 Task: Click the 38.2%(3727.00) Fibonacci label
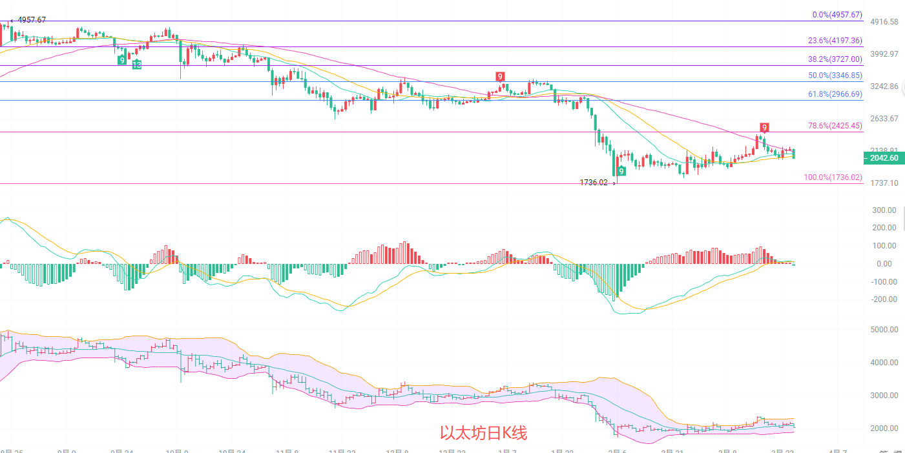[x=835, y=59]
